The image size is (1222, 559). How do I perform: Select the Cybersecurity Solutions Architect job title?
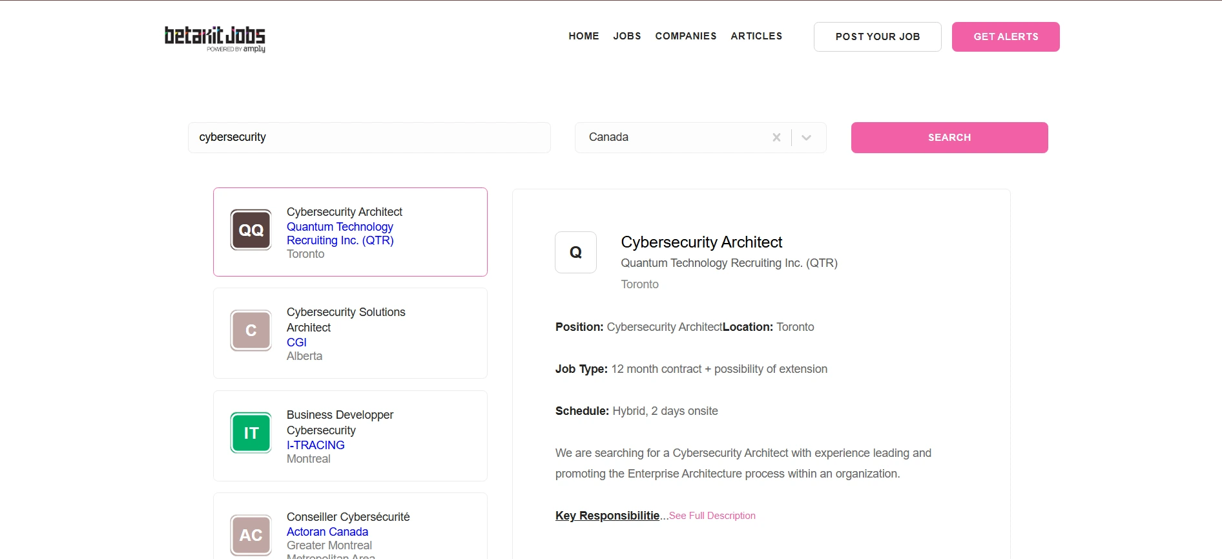[346, 320]
